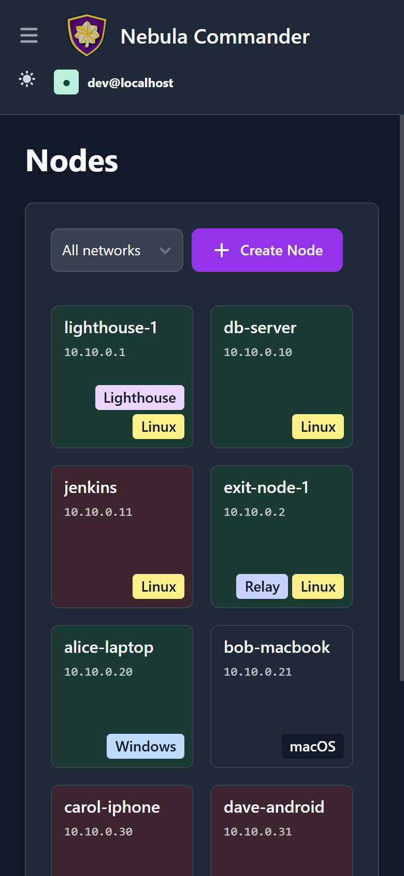This screenshot has height=876, width=404.
Task: Select IP address 10.10.0.21
Action: click(x=258, y=672)
